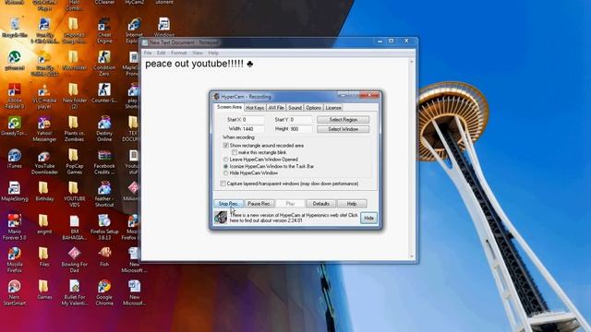This screenshot has height=332, width=591.
Task: Open Notepad File menu
Action: 148,53
